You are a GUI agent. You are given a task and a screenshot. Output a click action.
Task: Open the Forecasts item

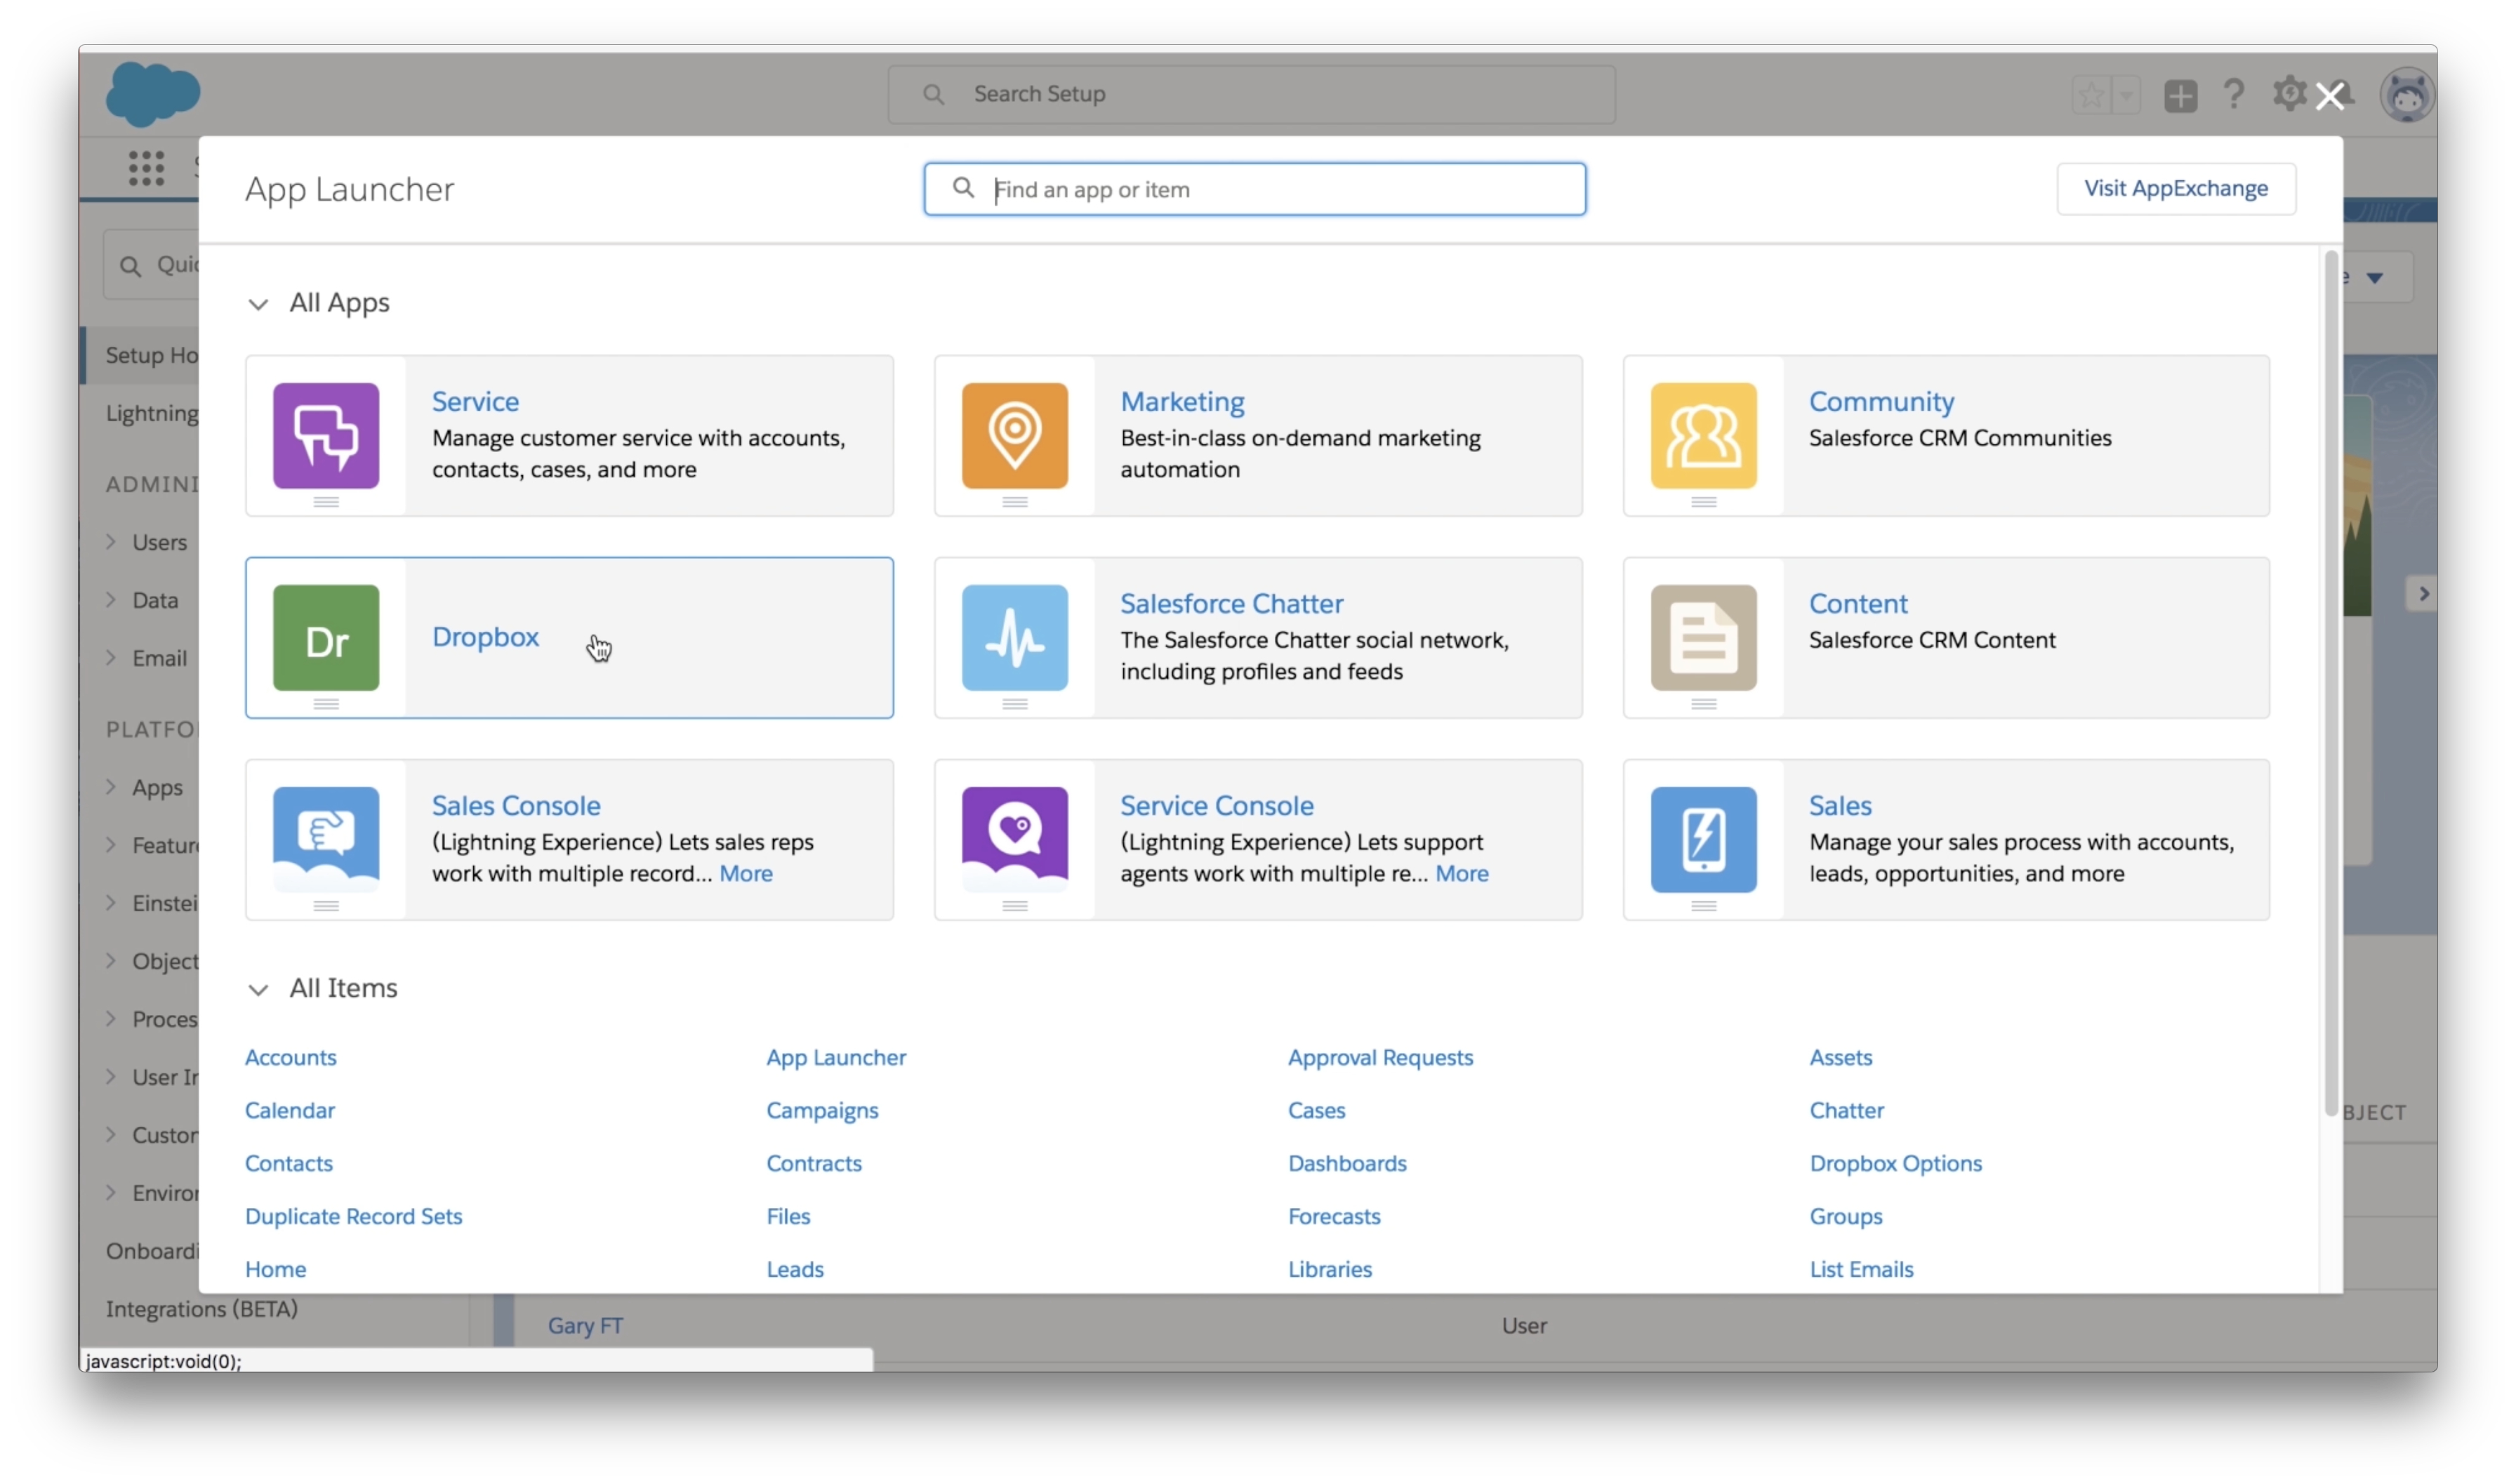tap(1334, 1216)
